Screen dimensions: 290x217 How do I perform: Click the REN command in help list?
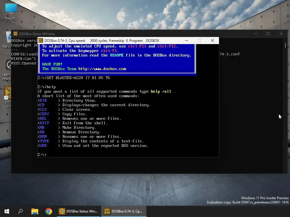[43, 136]
